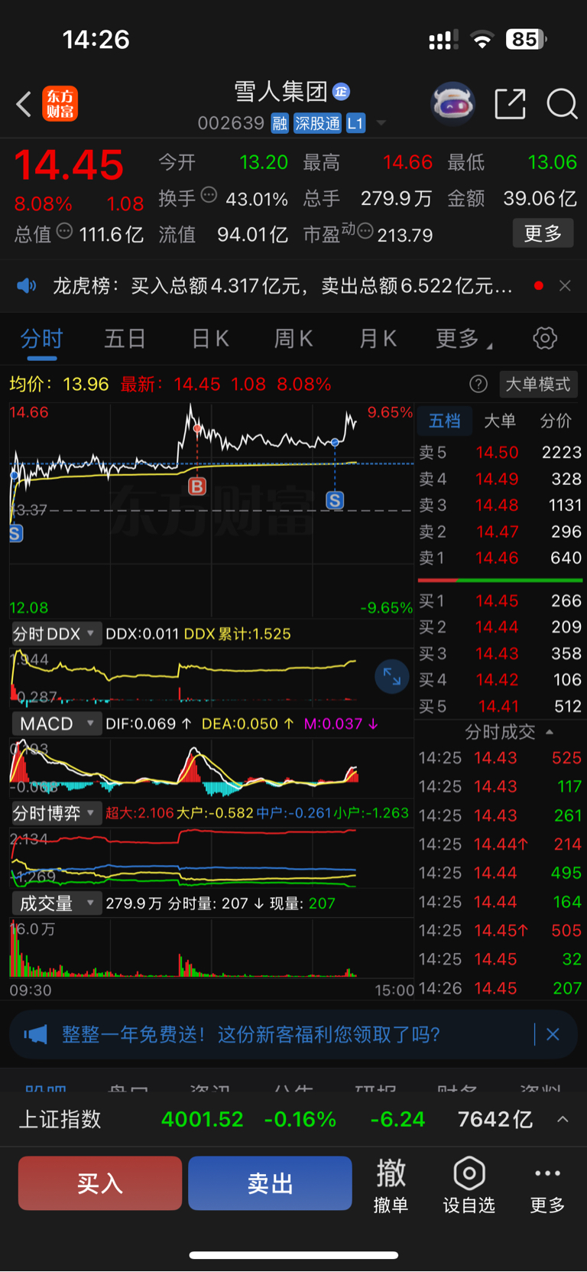The image size is (587, 1272).
Task: Switch to 月K chart tab
Action: 378,339
